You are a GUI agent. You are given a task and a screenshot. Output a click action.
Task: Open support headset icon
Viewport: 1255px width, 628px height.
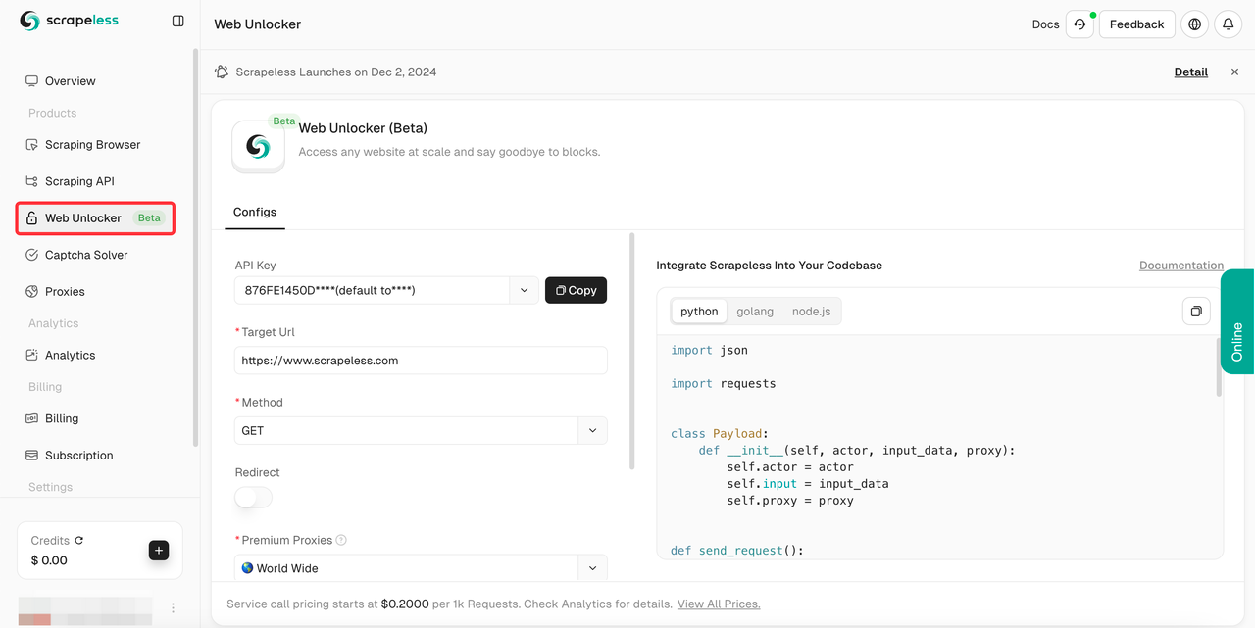point(1079,24)
